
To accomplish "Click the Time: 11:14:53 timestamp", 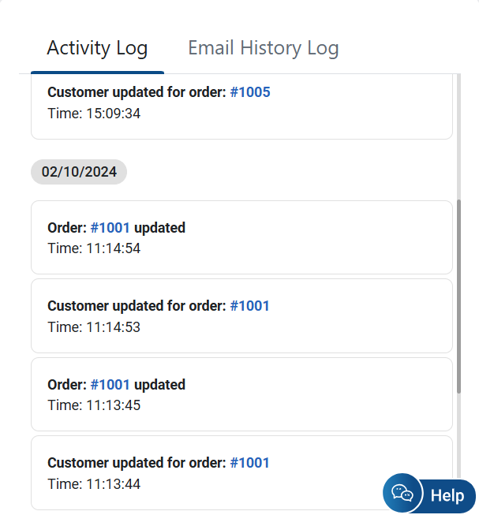I will [94, 326].
